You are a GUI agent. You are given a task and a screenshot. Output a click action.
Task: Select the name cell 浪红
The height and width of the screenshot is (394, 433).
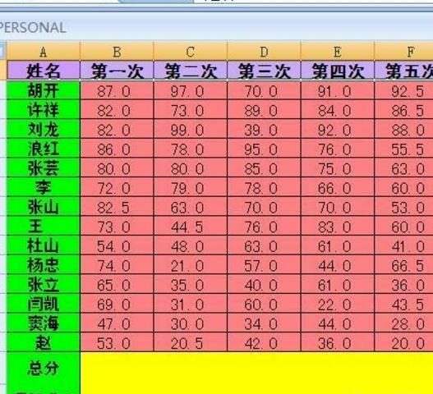click(44, 149)
